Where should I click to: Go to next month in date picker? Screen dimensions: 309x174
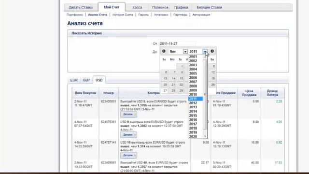pos(212,51)
